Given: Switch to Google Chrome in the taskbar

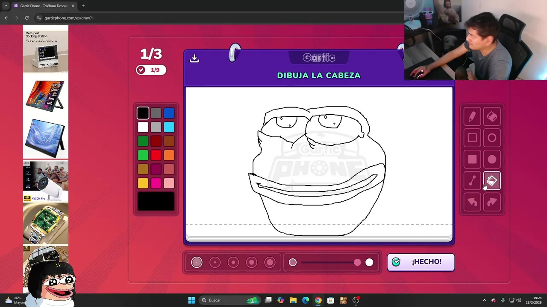Looking at the screenshot, I should click(x=318, y=300).
